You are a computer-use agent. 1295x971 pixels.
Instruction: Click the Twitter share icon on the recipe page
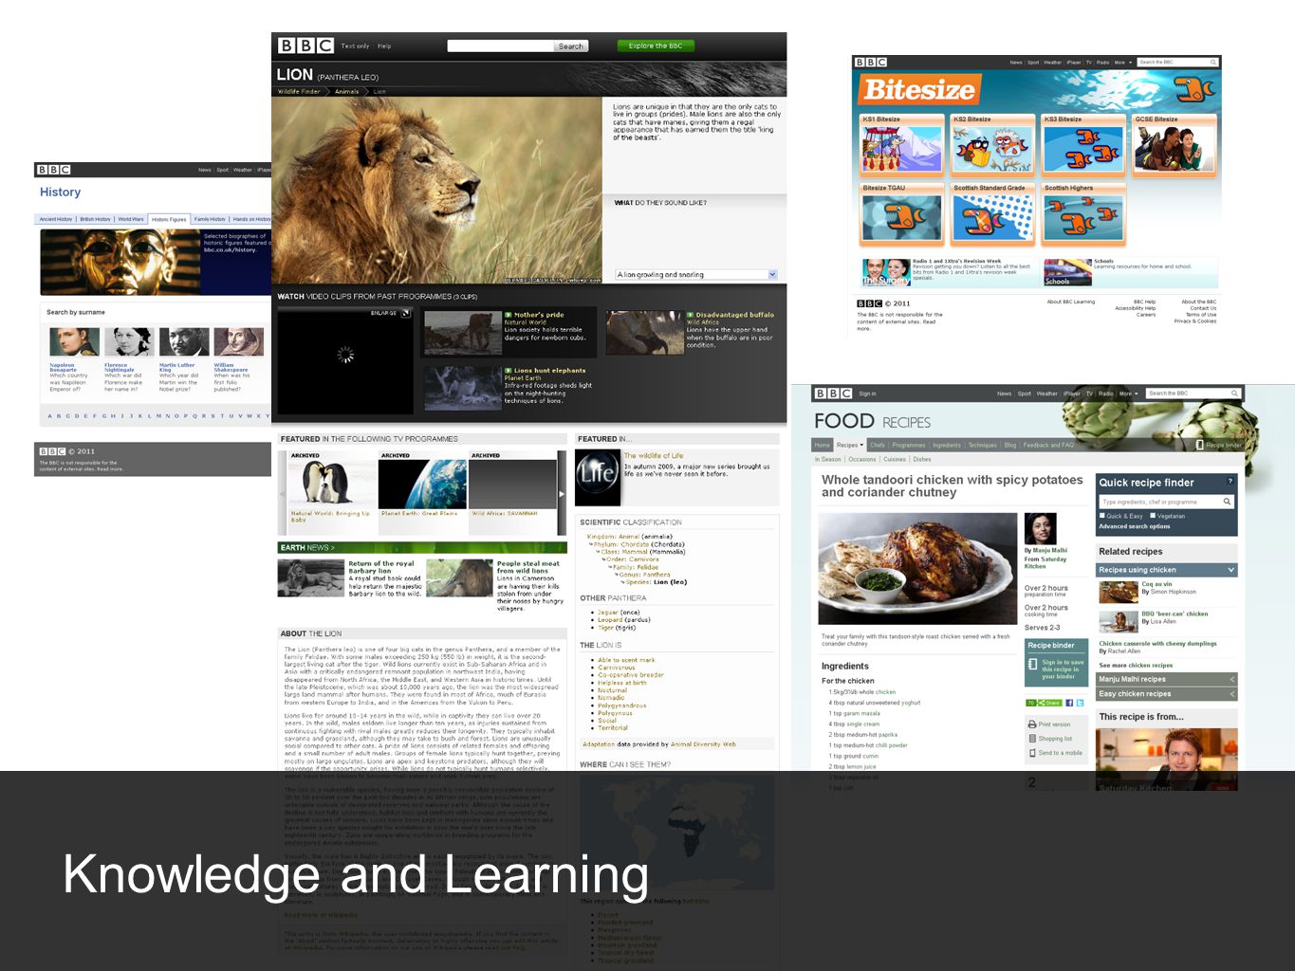[x=1081, y=703]
